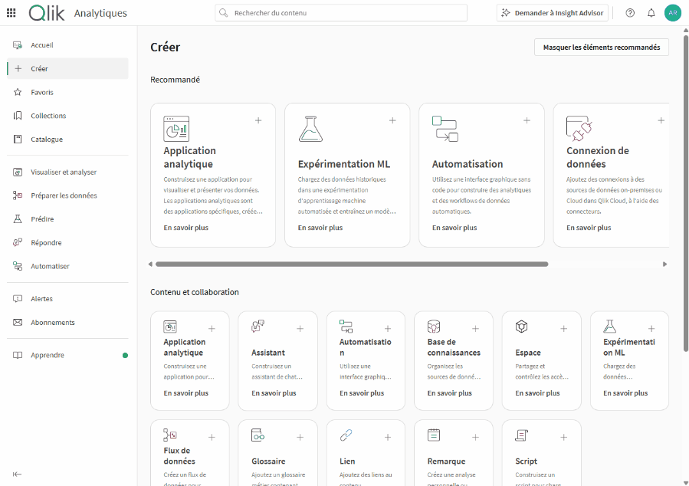Open the app launcher grid icon
This screenshot has height=486, width=689.
[x=11, y=13]
